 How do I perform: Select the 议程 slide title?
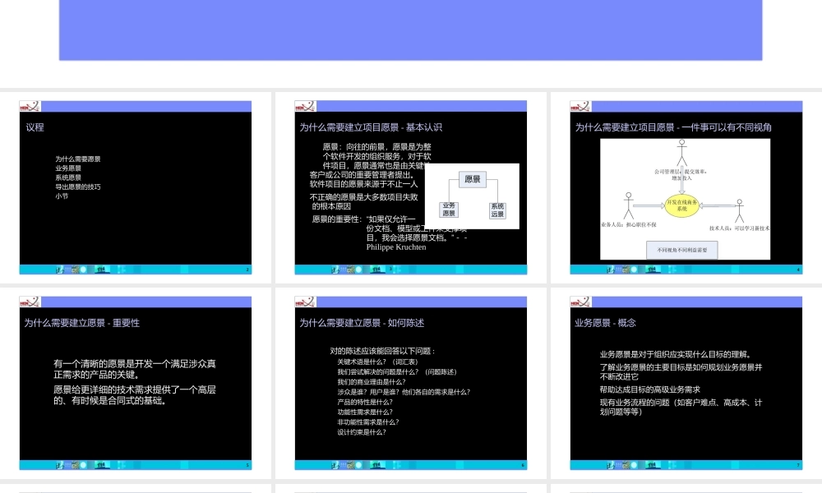[35, 127]
